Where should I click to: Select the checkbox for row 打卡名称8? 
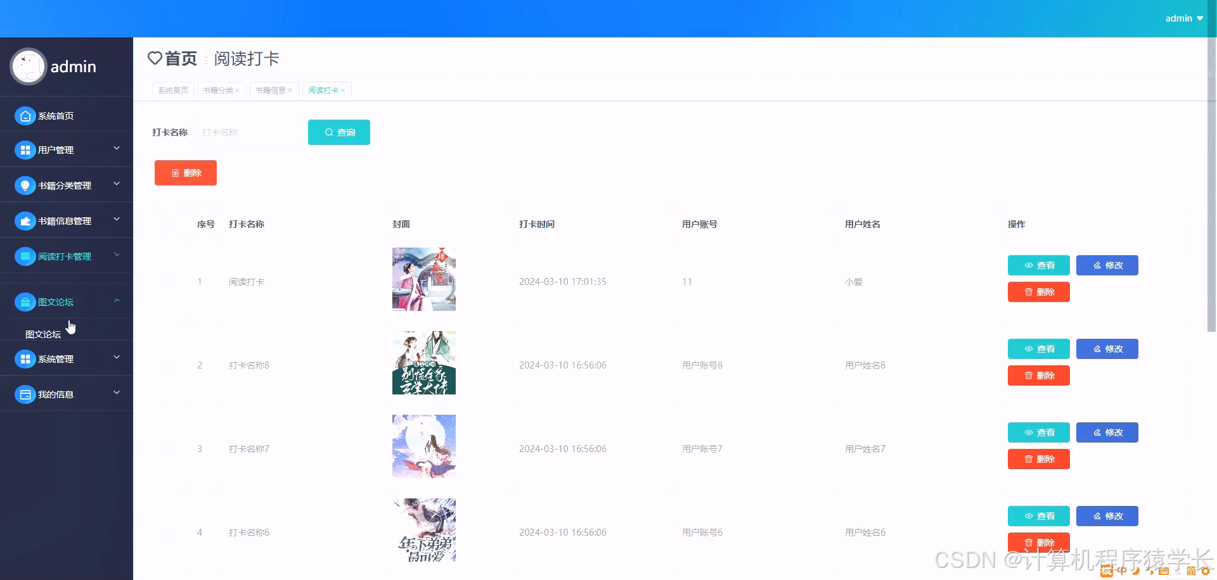pyautogui.click(x=170, y=365)
